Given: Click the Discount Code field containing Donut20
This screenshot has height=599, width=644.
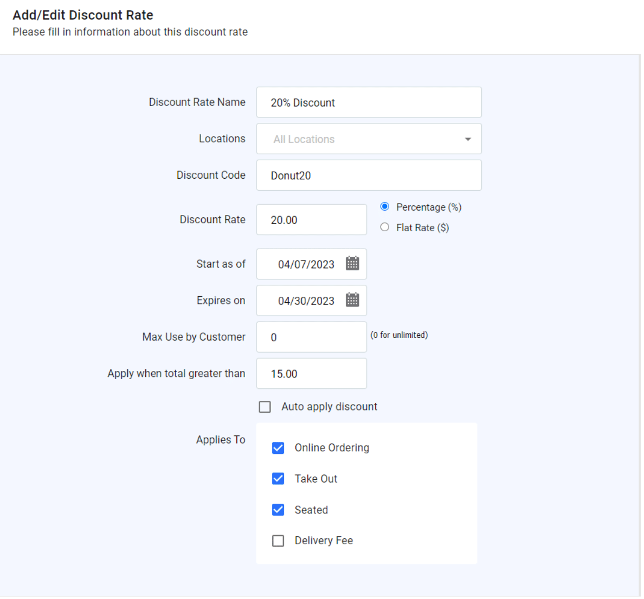Looking at the screenshot, I should (x=369, y=175).
